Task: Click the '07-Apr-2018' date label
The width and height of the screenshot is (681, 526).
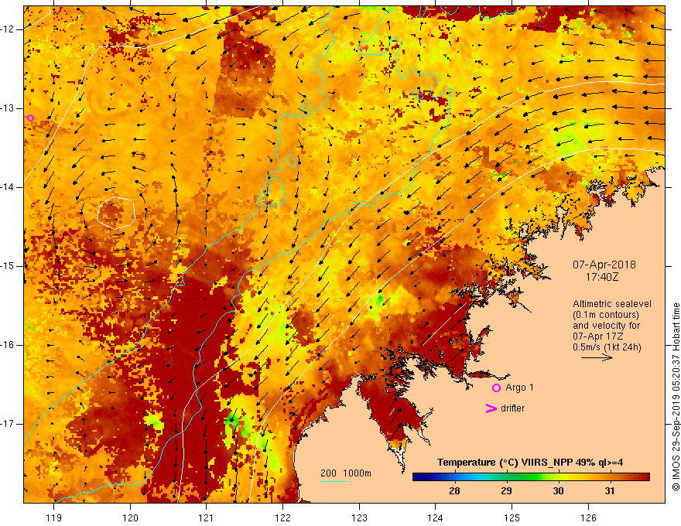Action: [604, 265]
